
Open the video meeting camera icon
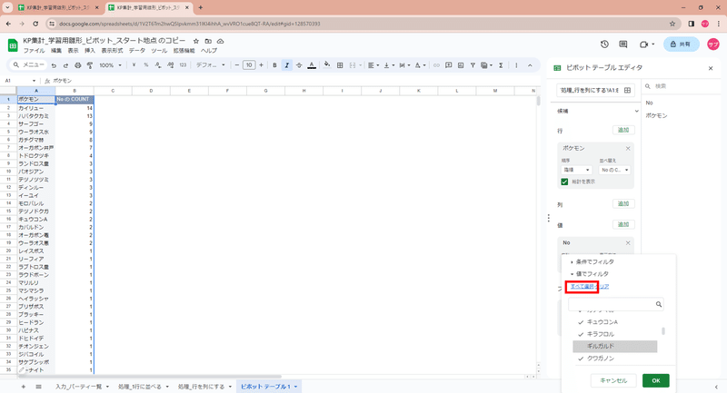644,44
